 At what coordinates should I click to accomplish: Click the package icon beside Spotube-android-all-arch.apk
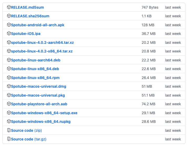(x=9, y=25)
